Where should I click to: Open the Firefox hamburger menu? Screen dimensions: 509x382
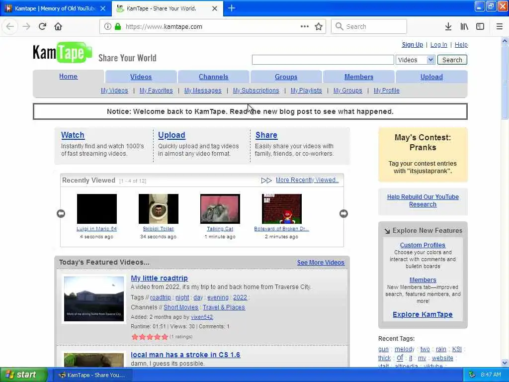[x=500, y=27]
